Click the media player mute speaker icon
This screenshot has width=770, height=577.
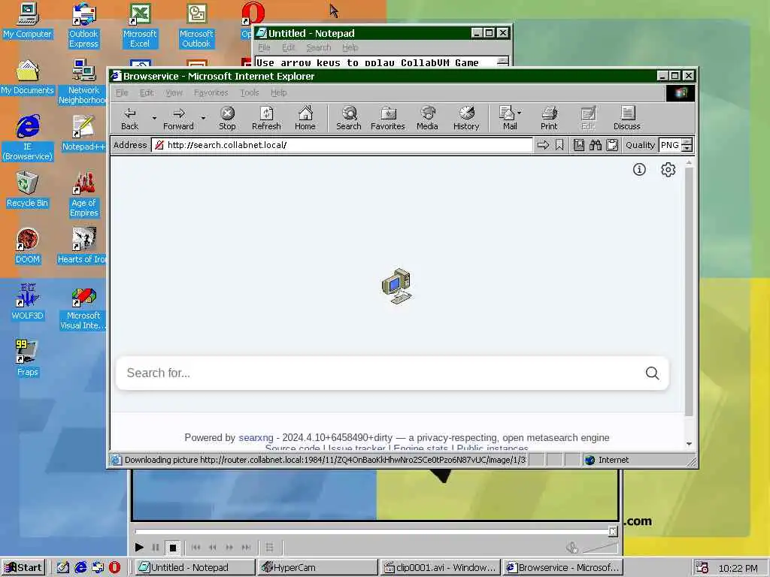[572, 547]
